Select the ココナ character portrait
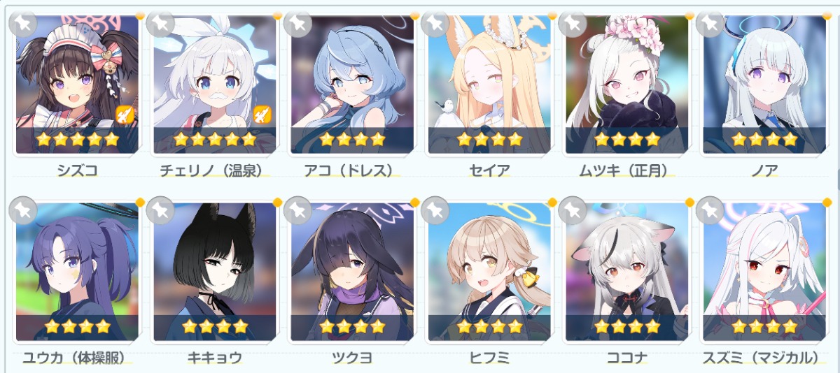 [626, 272]
